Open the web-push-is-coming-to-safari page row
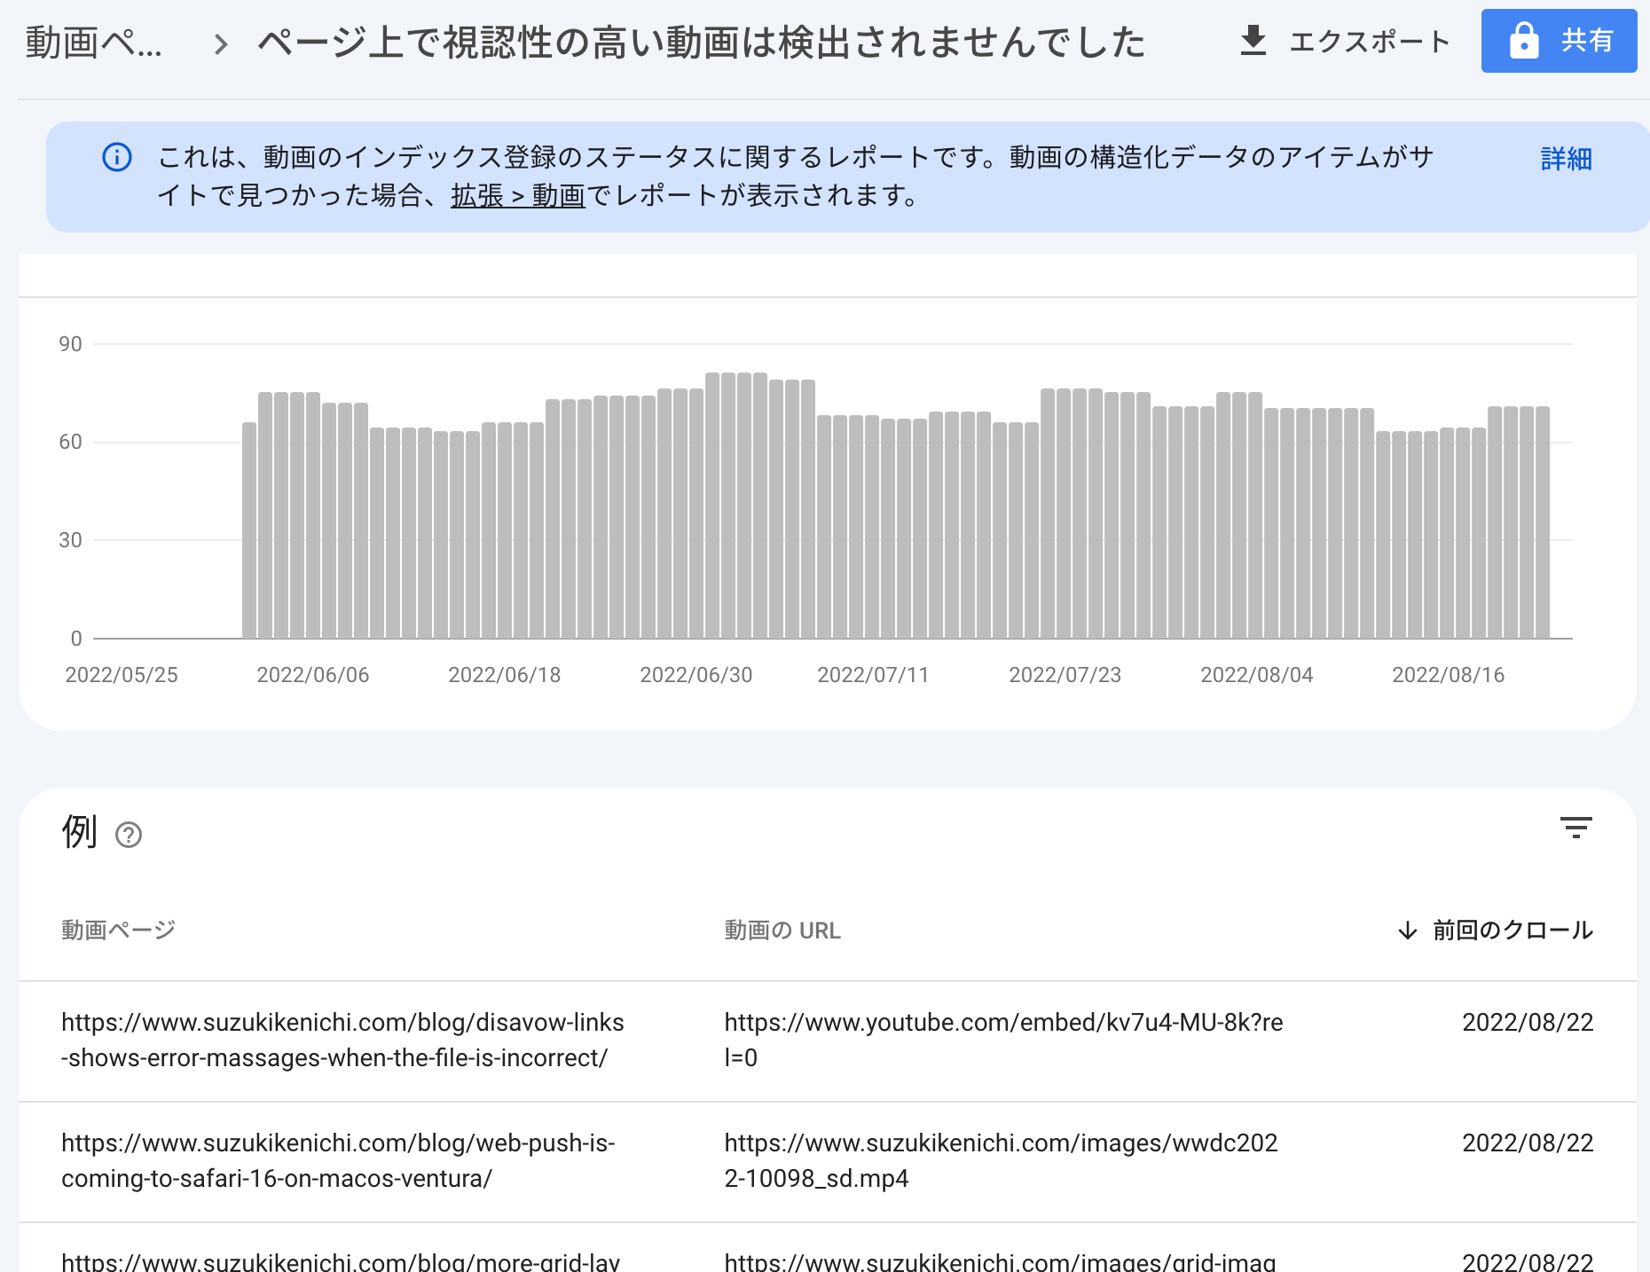Image resolution: width=1650 pixels, height=1272 pixels. click(338, 1161)
